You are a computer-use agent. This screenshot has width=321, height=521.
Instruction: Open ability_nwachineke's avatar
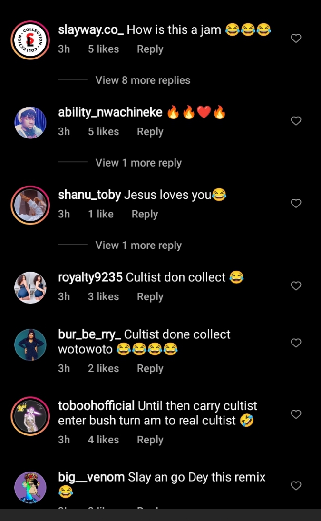coord(30,123)
